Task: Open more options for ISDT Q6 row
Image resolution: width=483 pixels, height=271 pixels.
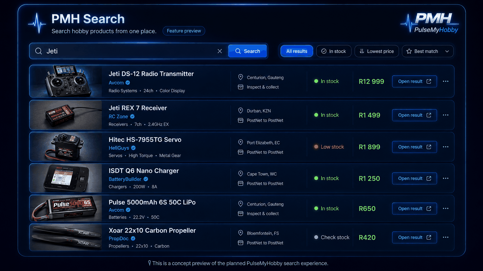Action: tap(445, 178)
